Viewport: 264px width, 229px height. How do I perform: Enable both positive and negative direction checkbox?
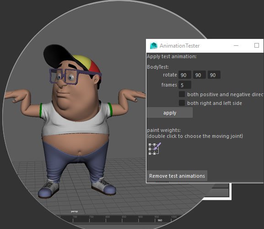click(x=182, y=94)
